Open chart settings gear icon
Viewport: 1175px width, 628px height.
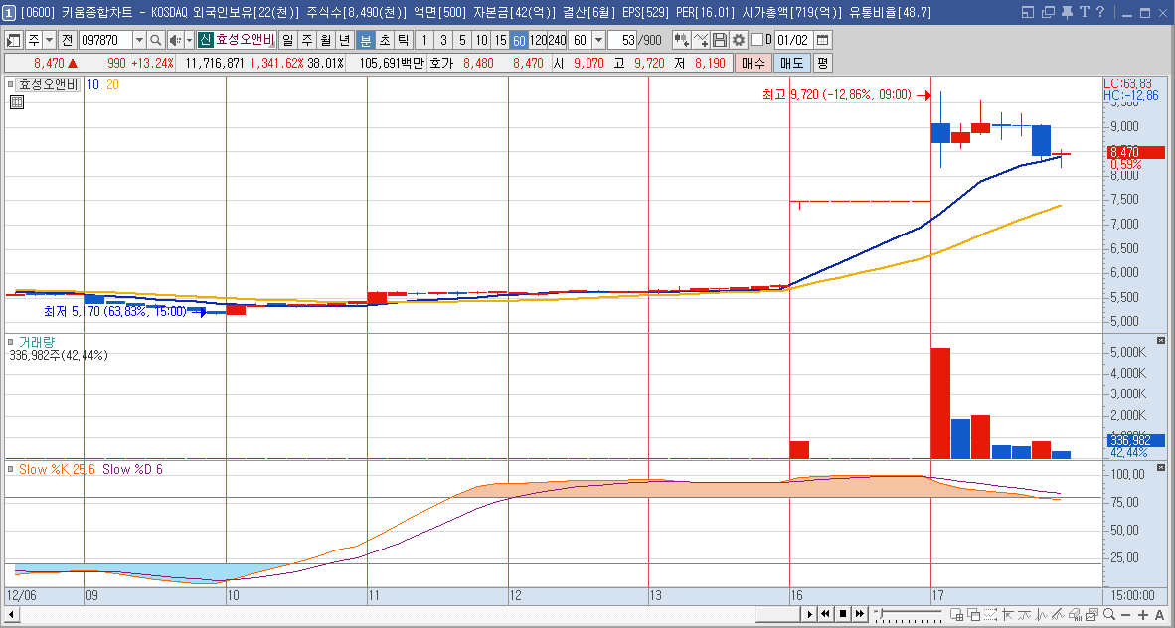pyautogui.click(x=739, y=40)
